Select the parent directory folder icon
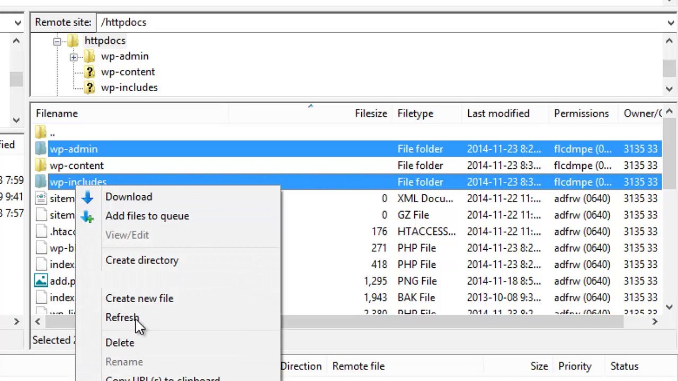This screenshot has height=381, width=678. (x=41, y=132)
